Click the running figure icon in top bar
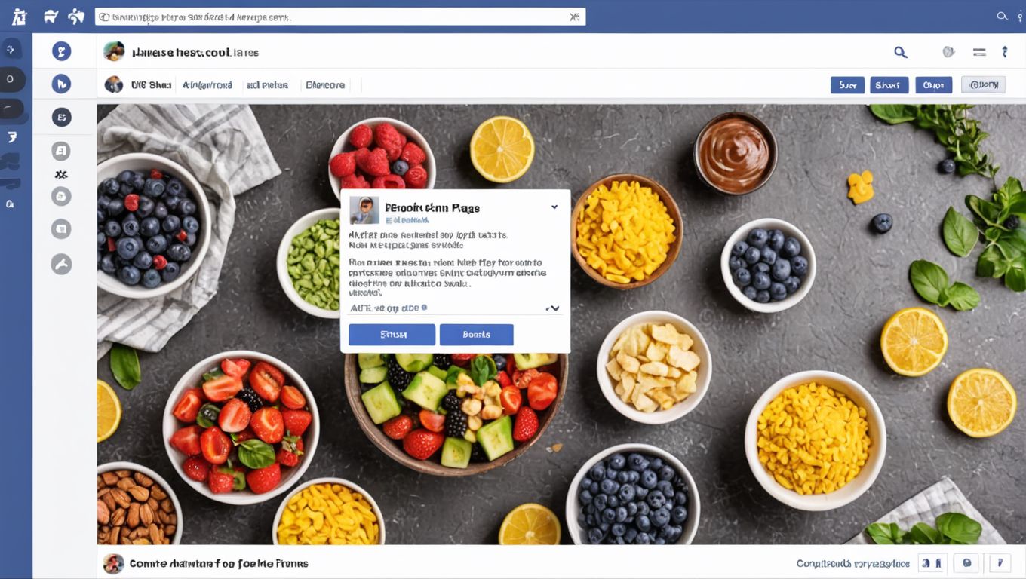Screen dimensions: 1026x579 [75, 16]
